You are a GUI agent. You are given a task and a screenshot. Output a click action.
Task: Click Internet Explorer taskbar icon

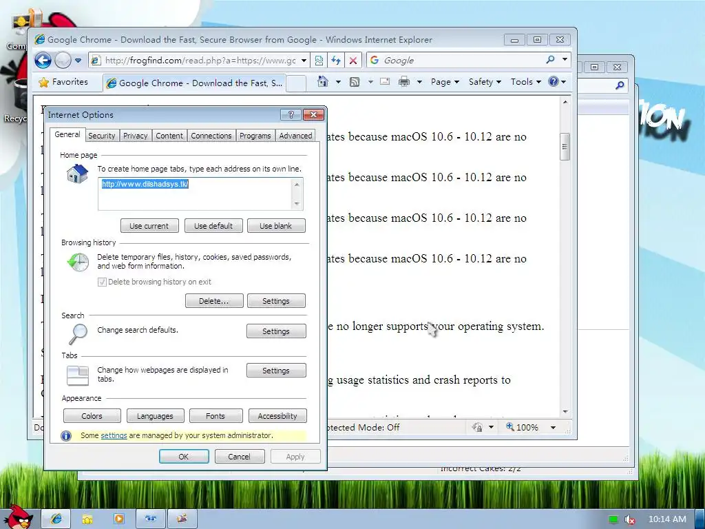[x=56, y=519]
